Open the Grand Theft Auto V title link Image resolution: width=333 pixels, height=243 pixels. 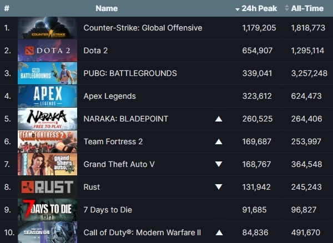[119, 164]
